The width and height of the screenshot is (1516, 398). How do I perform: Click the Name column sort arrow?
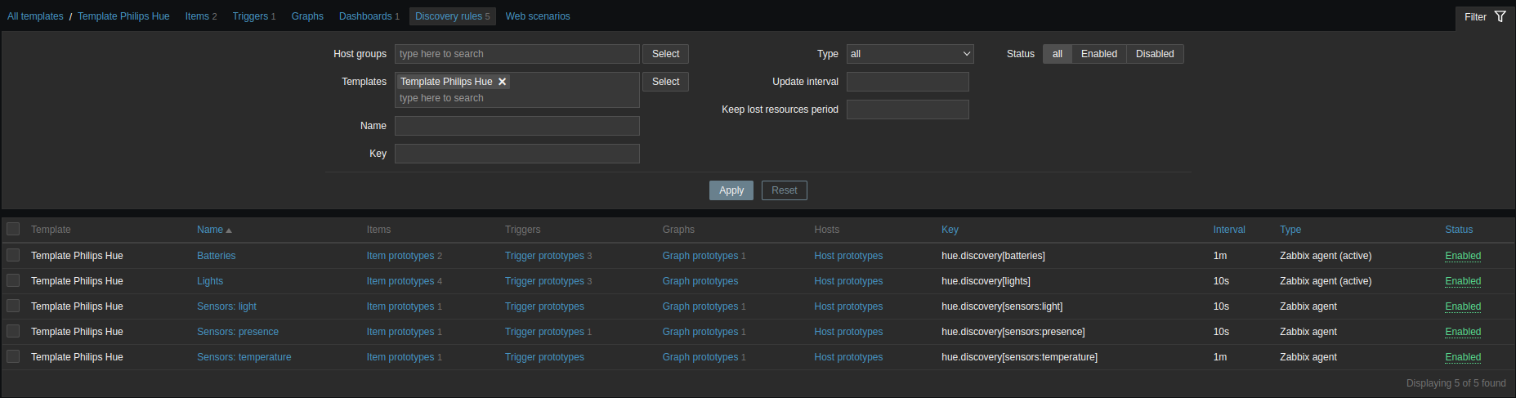coord(229,230)
